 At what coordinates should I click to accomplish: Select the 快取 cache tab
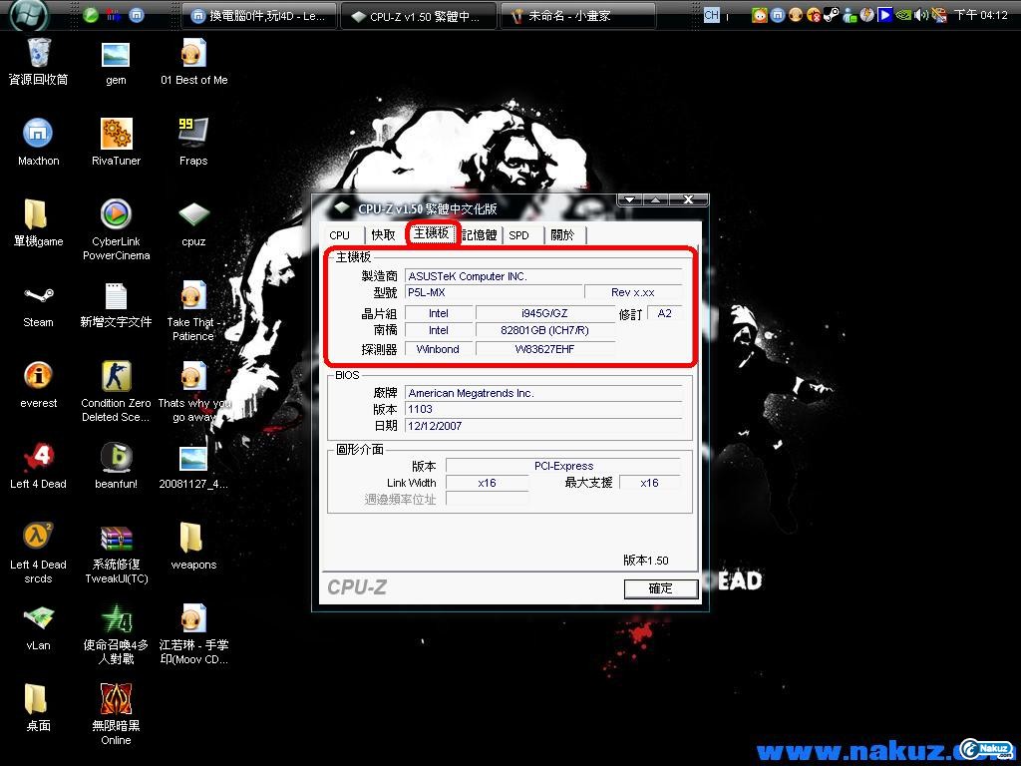pos(384,235)
